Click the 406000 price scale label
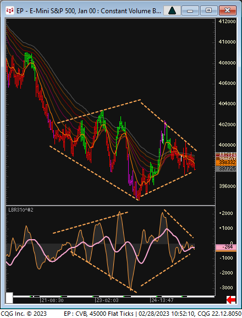 227,83
